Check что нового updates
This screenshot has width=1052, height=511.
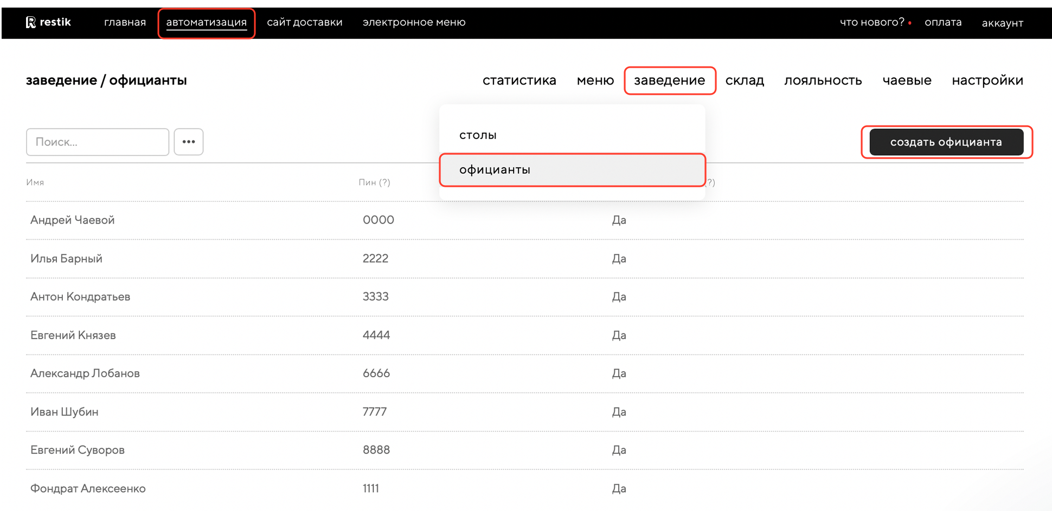(x=871, y=22)
